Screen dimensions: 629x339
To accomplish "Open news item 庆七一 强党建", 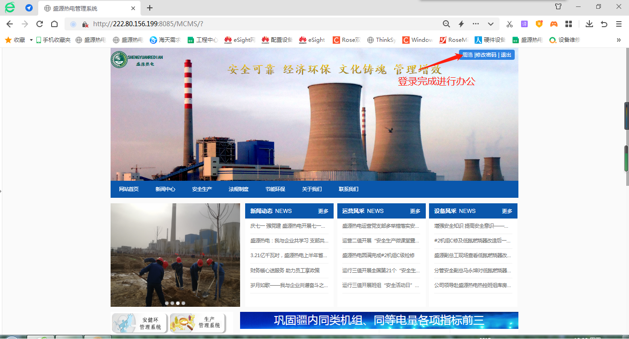I will (x=288, y=226).
